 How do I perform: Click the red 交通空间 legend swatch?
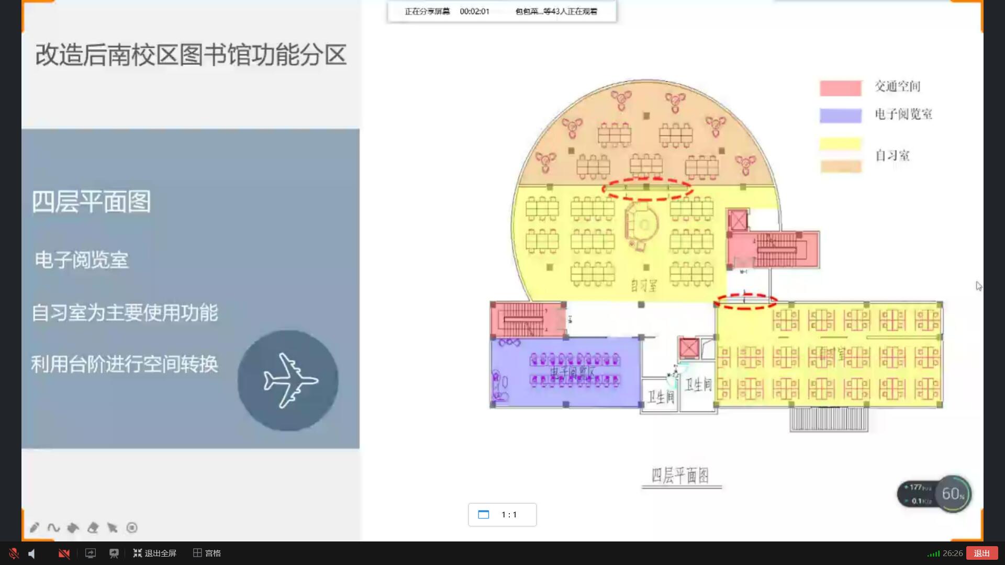(x=840, y=88)
